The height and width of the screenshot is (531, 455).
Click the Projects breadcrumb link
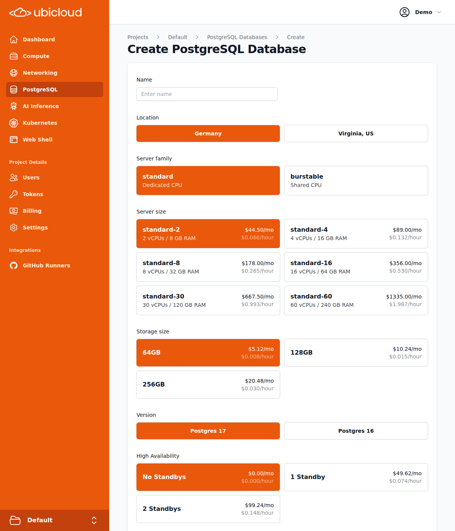pyautogui.click(x=138, y=37)
